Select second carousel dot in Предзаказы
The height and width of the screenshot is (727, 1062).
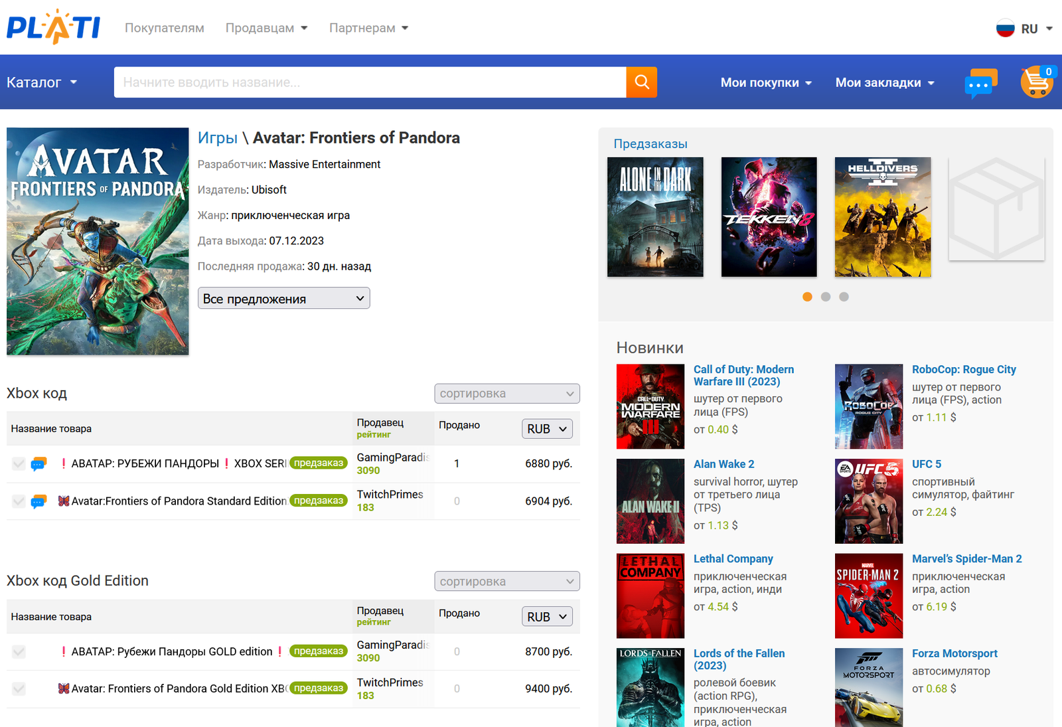(x=826, y=297)
